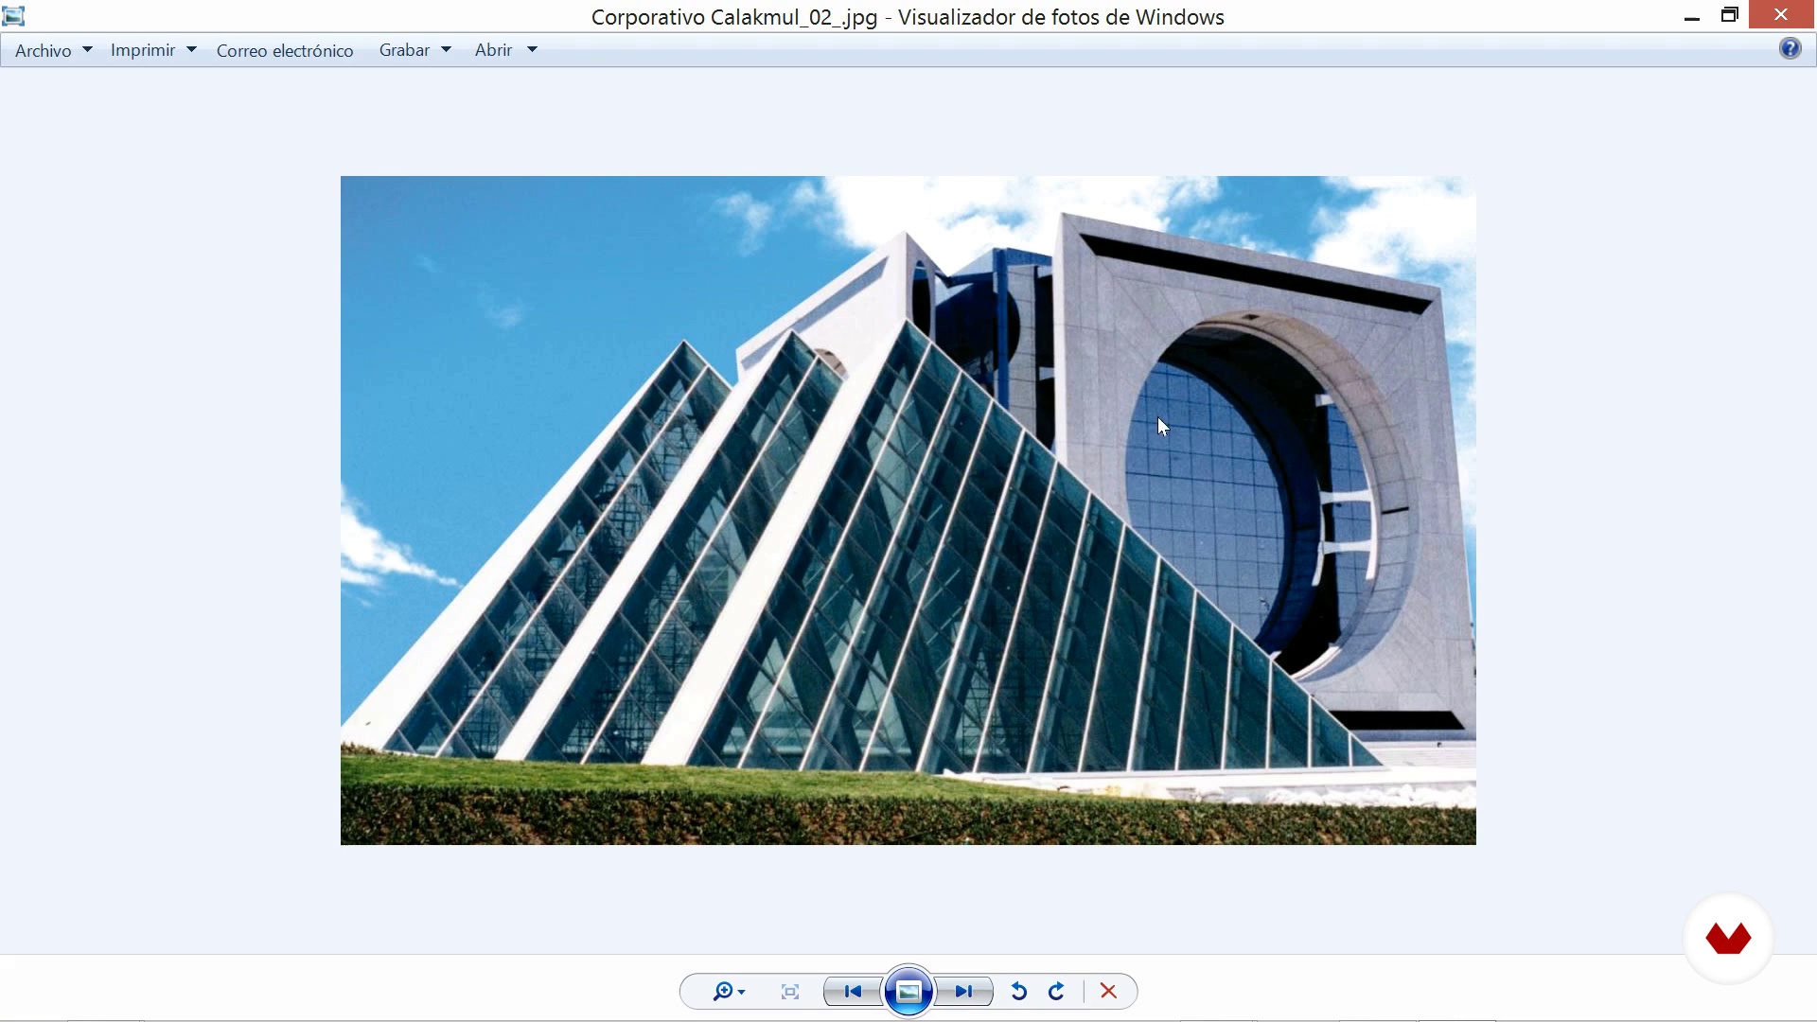The width and height of the screenshot is (1817, 1022).
Task: Go to the previous photo
Action: [853, 992]
